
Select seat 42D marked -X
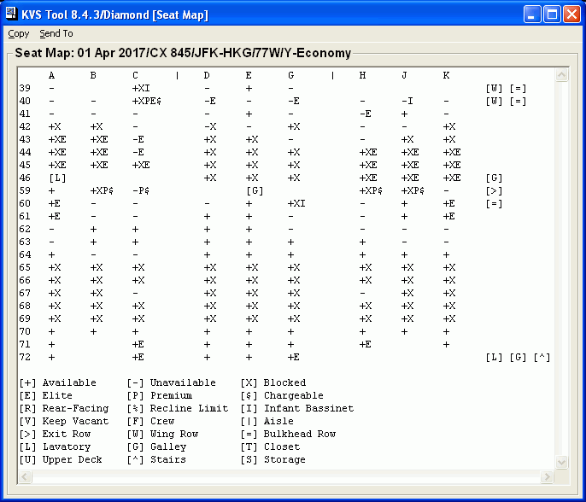click(x=210, y=126)
